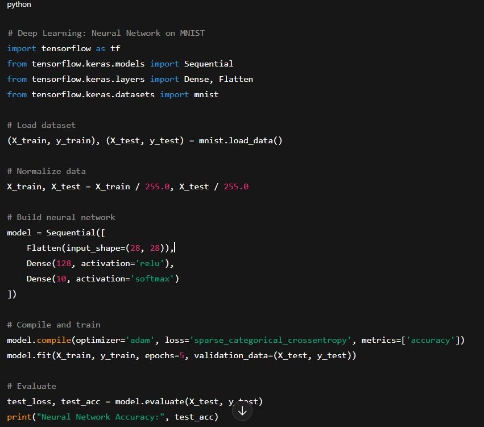Viewport: 484px width, 427px height.
Task: Click the first 255.0 value
Action: click(158, 186)
